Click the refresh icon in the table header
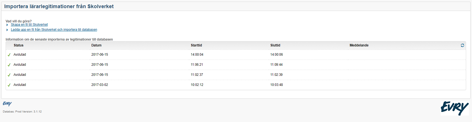This screenshot has width=472, height=122. (462, 45)
